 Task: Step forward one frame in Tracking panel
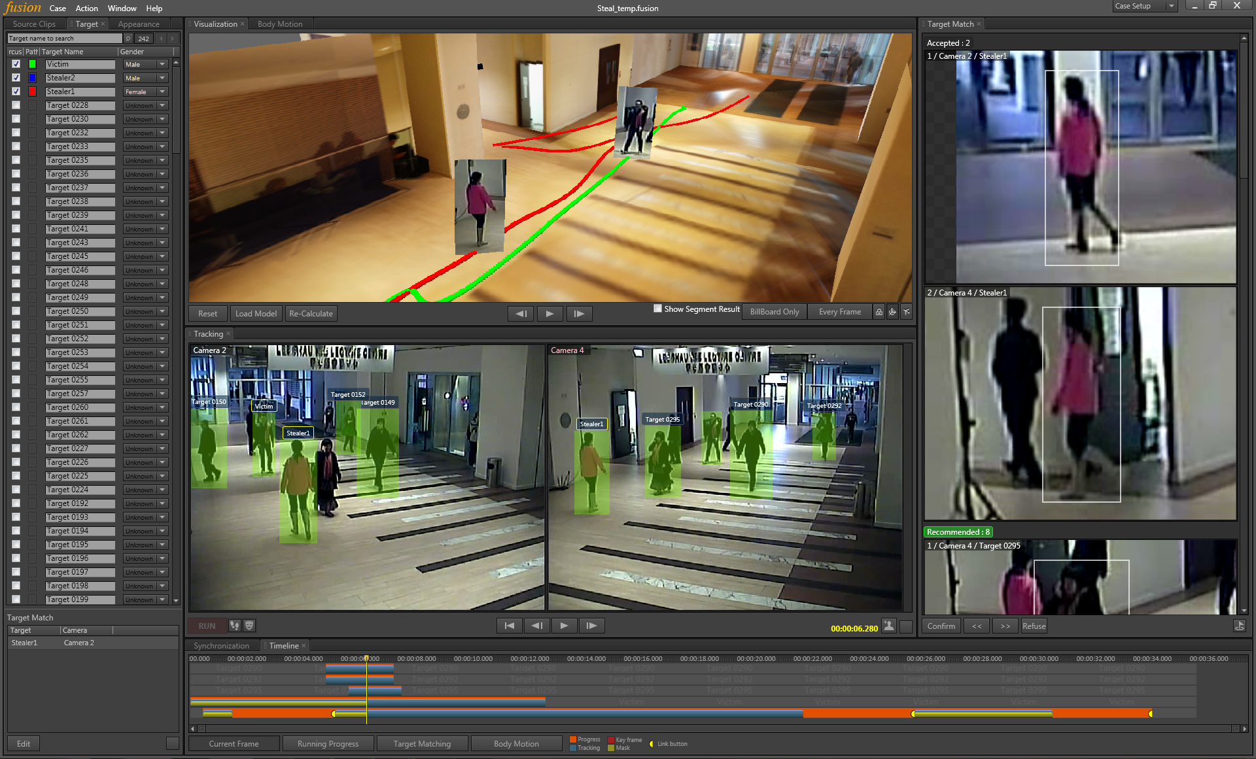591,626
